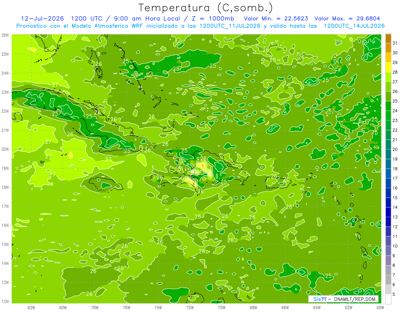Image resolution: width=404 pixels, height=312 pixels.
Task: Click legend value 20 on color scale
Action: [x=395, y=149]
